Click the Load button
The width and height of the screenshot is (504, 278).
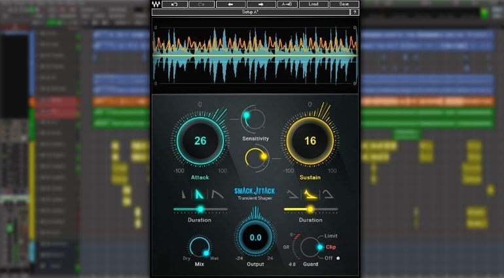314,4
